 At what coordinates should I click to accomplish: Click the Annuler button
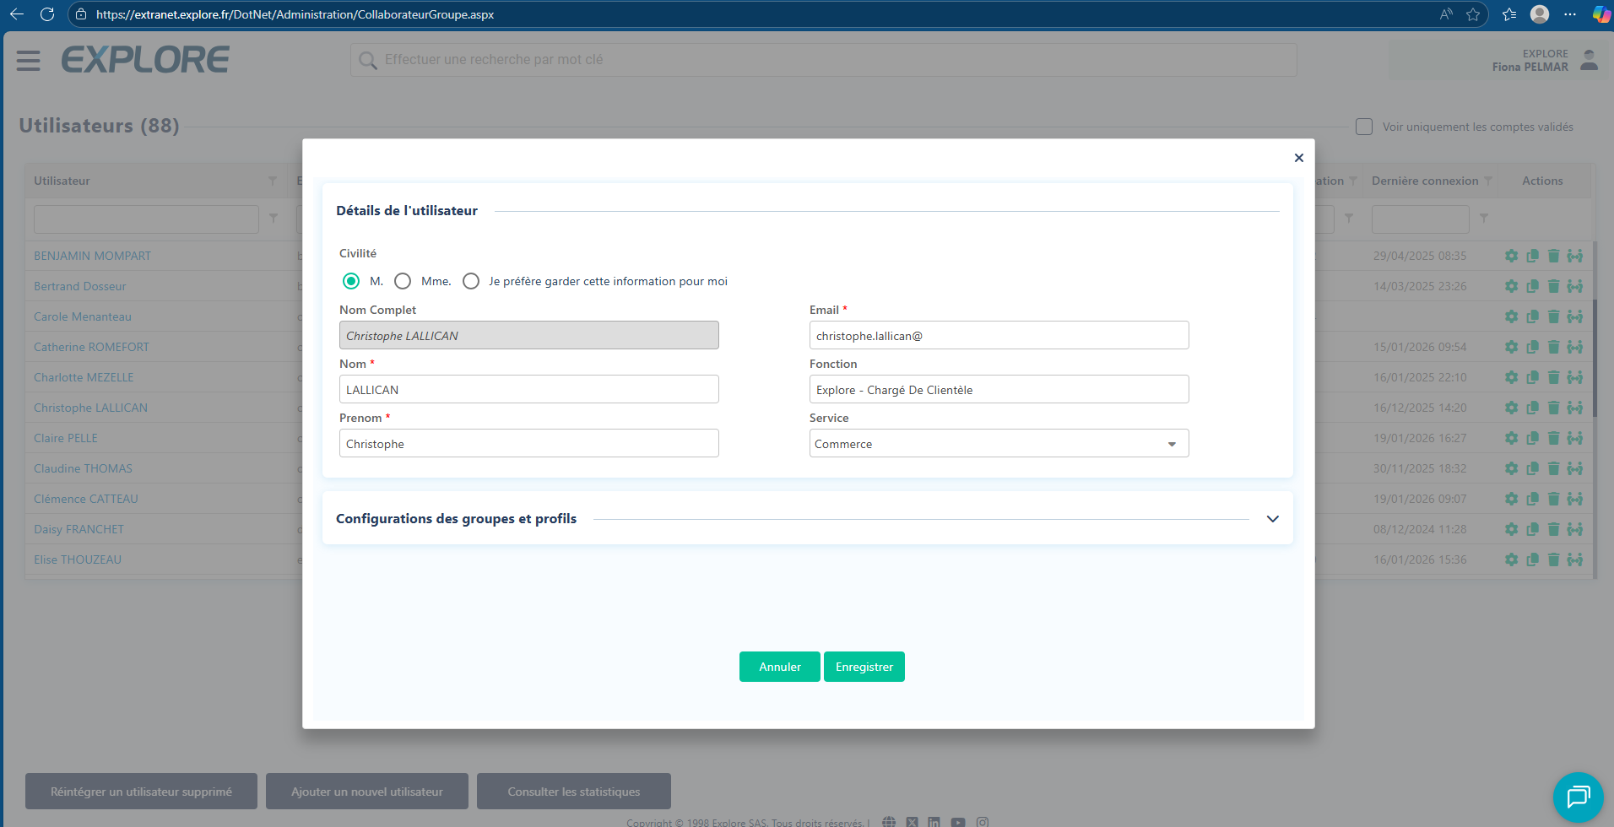click(x=780, y=667)
